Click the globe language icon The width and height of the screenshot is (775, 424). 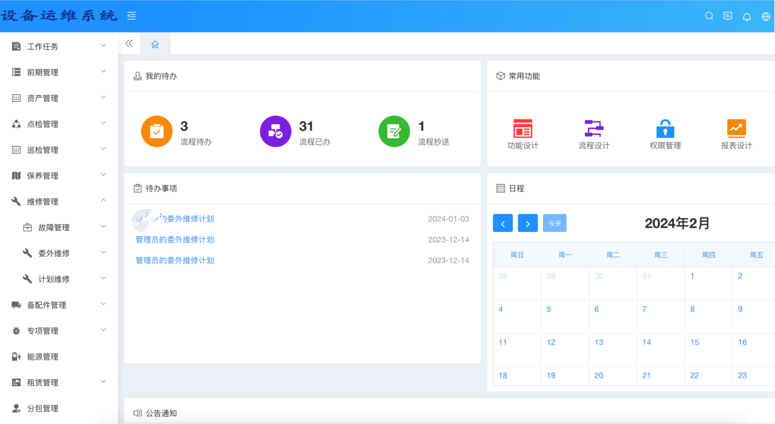765,16
